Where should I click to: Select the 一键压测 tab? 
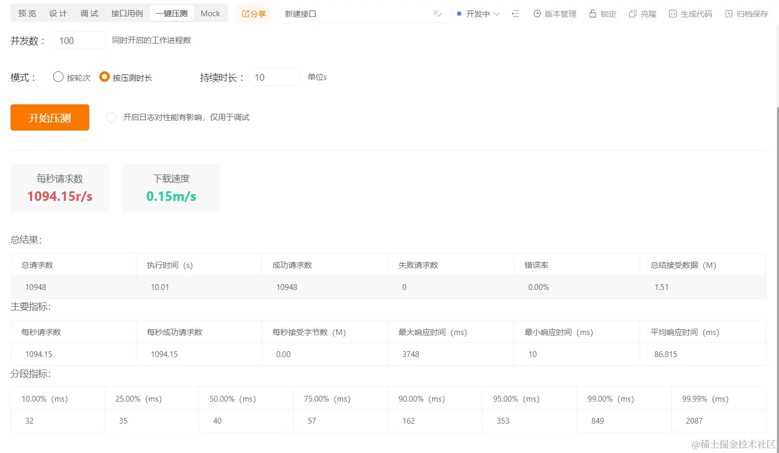point(172,14)
